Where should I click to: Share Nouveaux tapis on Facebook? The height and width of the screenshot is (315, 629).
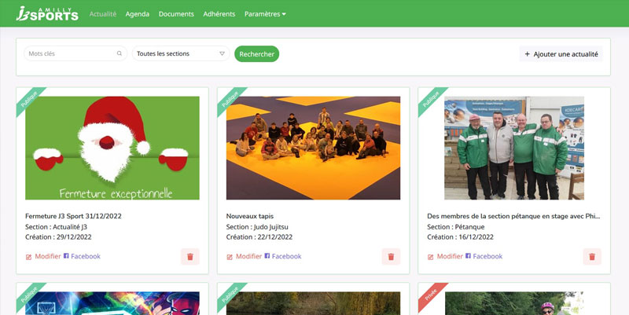286,256
